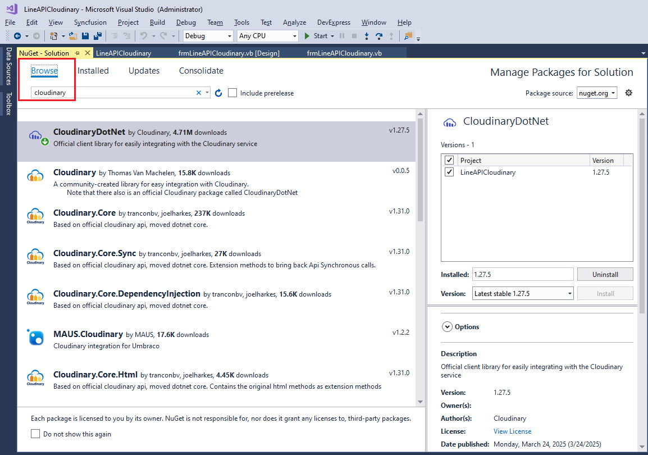Uncheck the LineAPICloudinary project checkbox
The image size is (648, 455).
point(449,172)
